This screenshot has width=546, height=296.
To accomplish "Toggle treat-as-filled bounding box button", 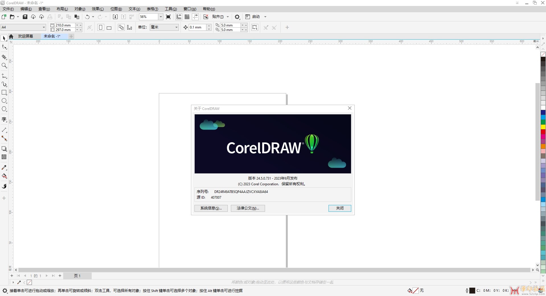I will point(255,27).
